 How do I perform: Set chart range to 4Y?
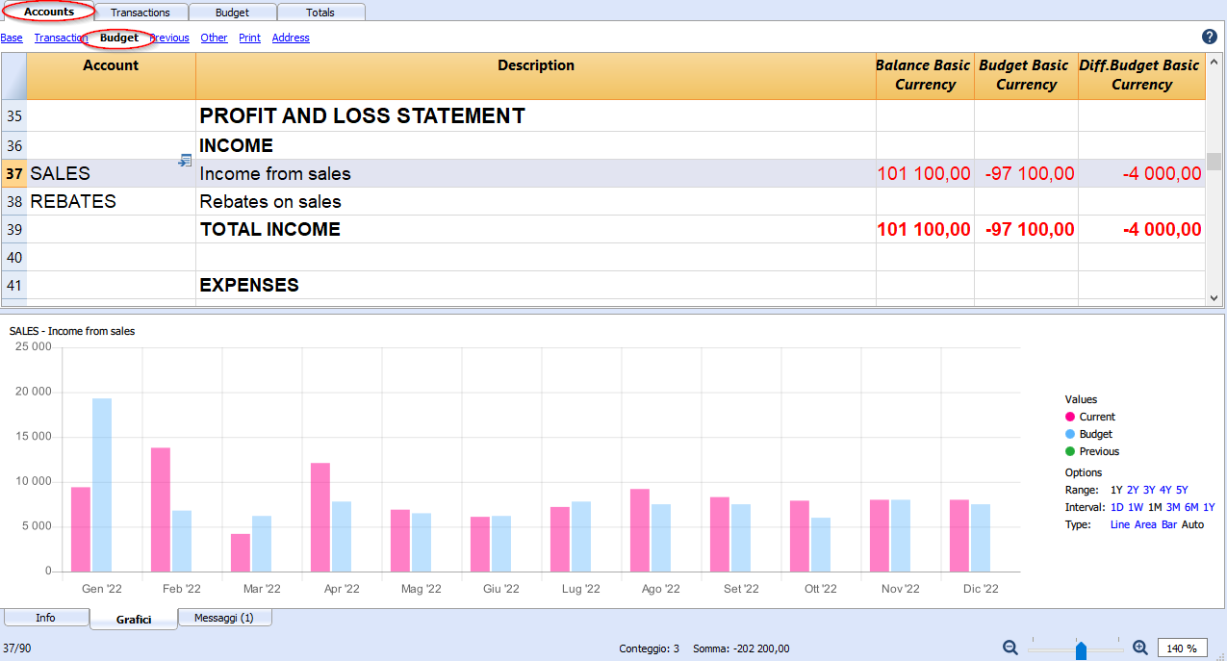coord(1165,490)
